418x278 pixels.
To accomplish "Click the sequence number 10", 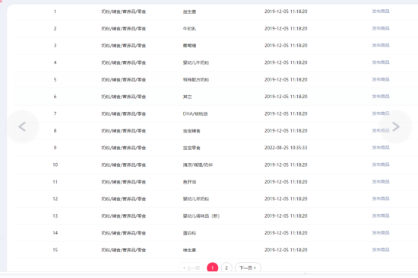I will pyautogui.click(x=55, y=165).
